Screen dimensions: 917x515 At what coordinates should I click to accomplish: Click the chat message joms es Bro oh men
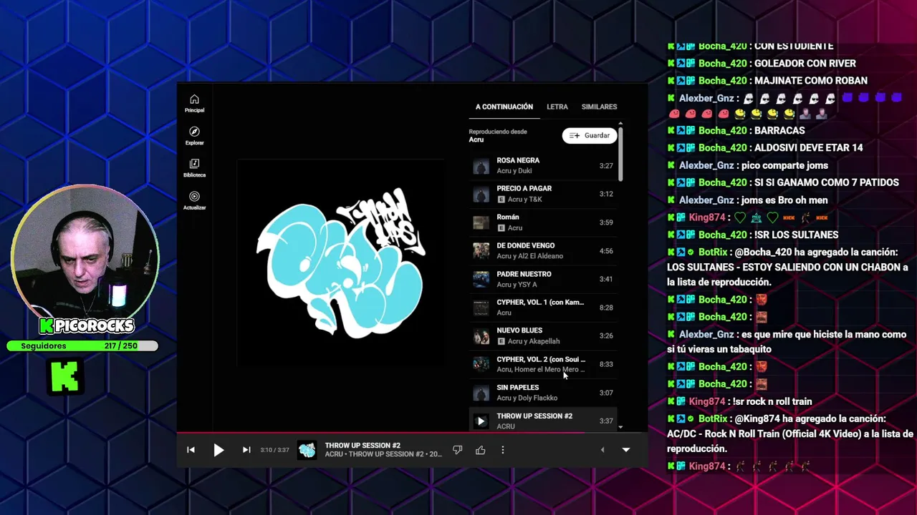click(x=785, y=200)
